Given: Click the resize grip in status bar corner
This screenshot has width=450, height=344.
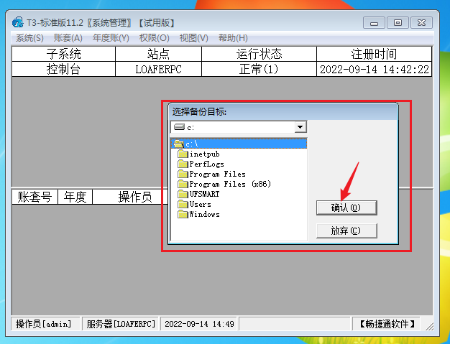Looking at the screenshot, I should (429, 326).
